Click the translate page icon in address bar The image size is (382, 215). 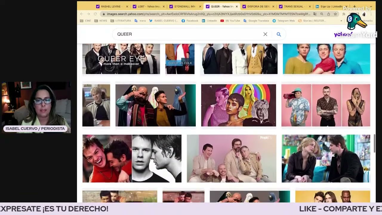[x=315, y=14]
